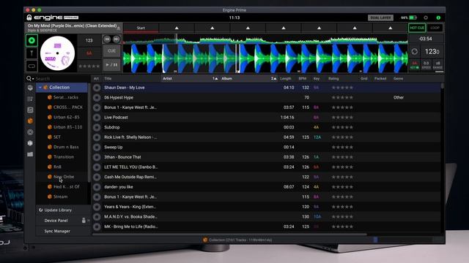Set the last hot cue pad

[390, 28]
